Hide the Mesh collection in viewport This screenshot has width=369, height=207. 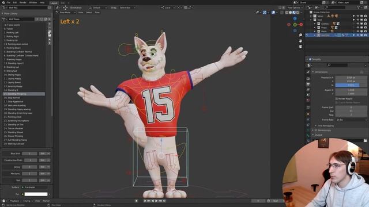tap(358, 31)
